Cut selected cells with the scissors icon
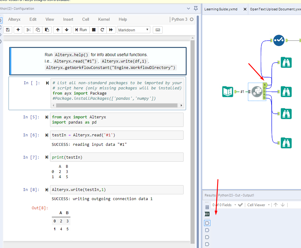 click(x=29, y=30)
